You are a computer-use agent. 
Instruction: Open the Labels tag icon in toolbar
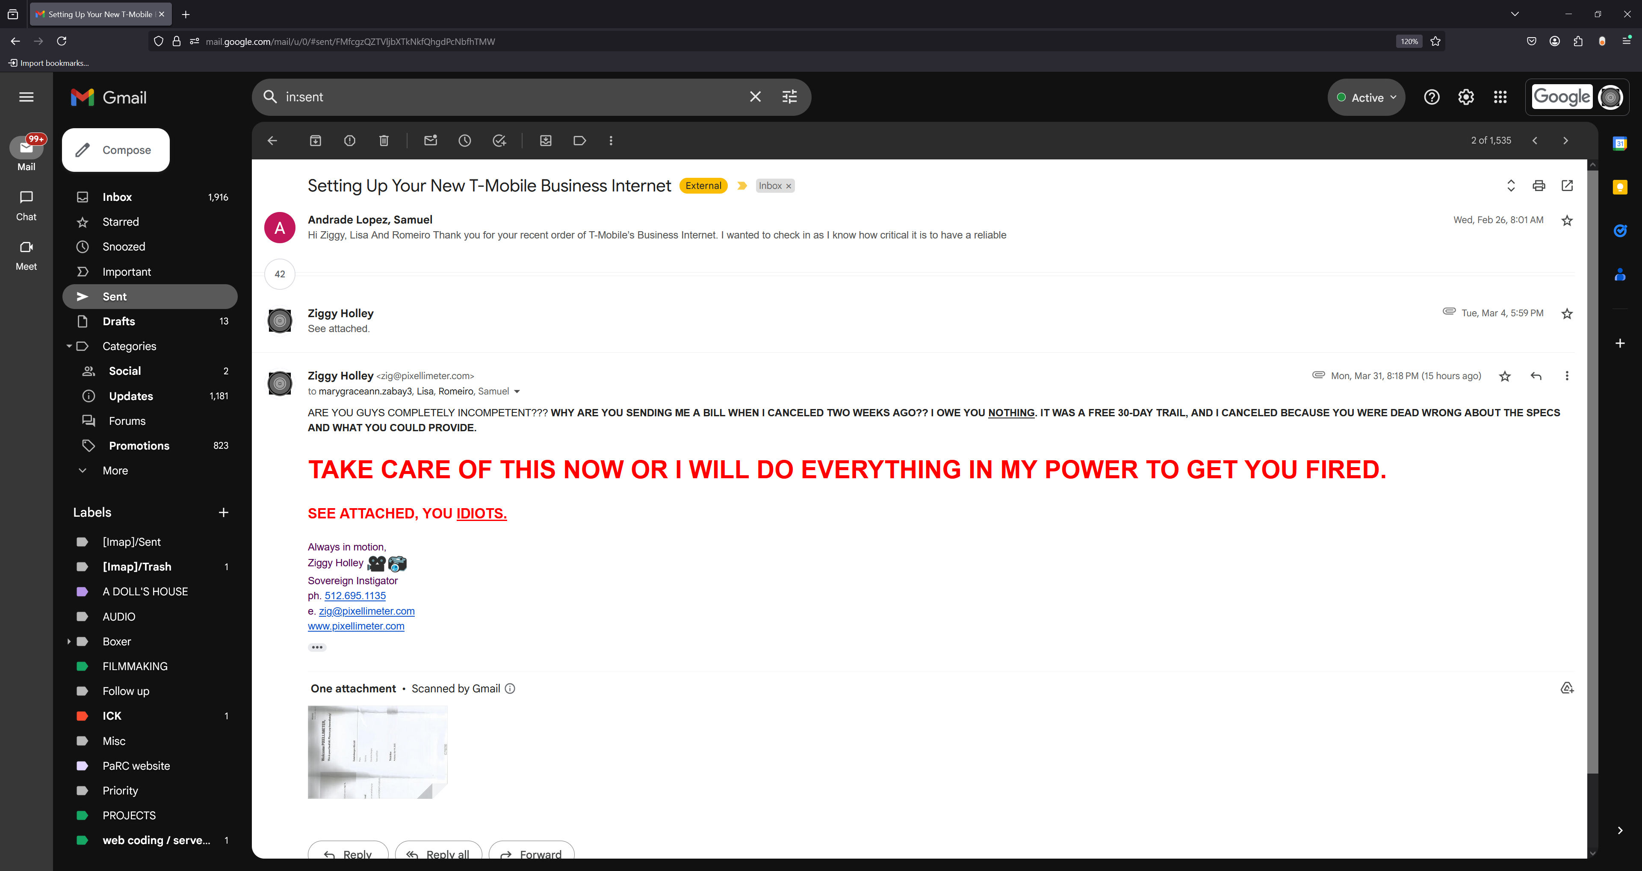(579, 141)
